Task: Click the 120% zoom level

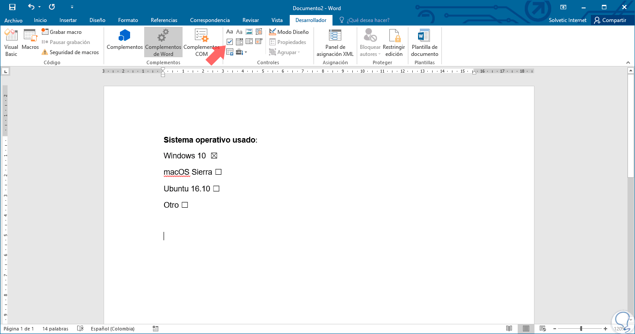Action: pyautogui.click(x=620, y=329)
